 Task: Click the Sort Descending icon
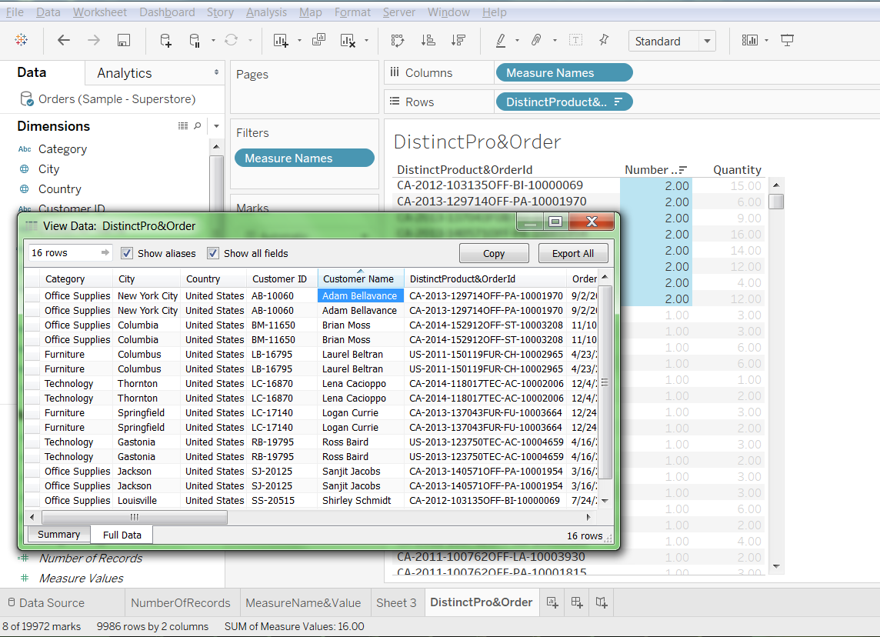pyautogui.click(x=458, y=40)
